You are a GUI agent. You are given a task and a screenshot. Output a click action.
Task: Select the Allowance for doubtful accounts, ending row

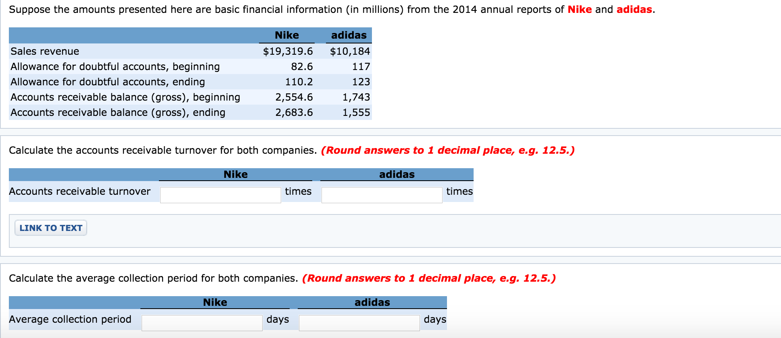(108, 82)
